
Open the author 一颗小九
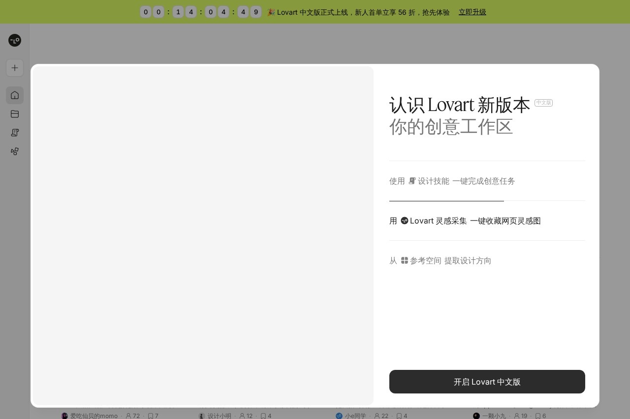coord(494,416)
